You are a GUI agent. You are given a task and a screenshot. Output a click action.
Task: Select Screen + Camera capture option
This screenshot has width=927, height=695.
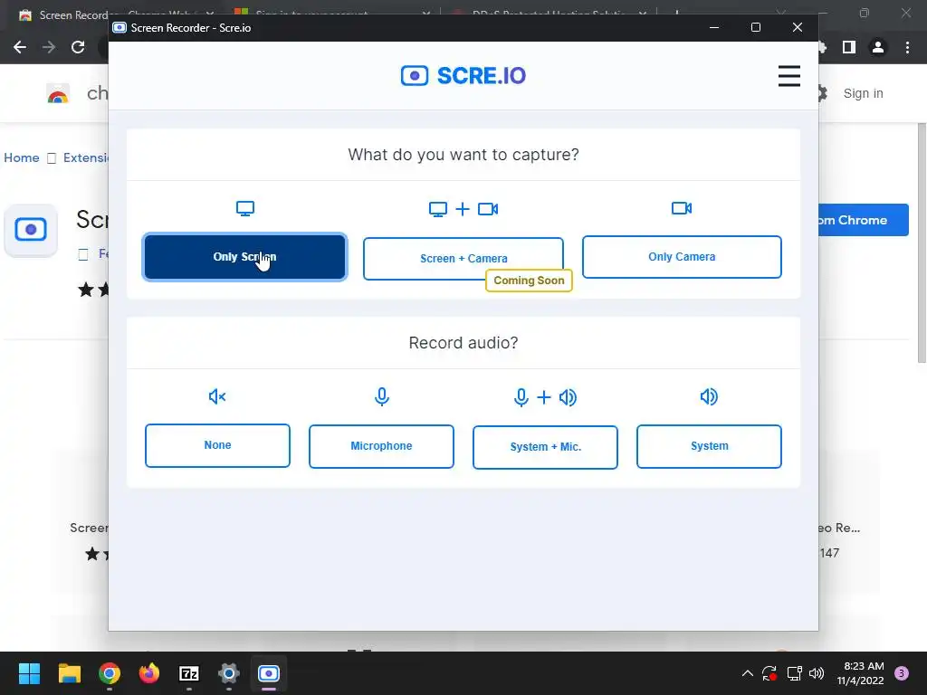[463, 258]
